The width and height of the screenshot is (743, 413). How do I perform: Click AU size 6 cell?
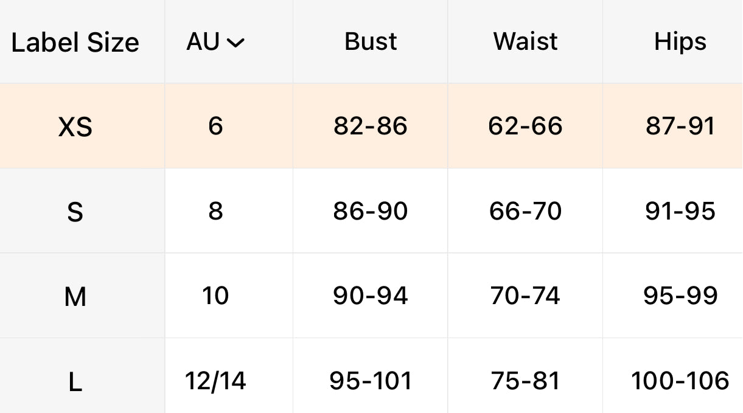(x=215, y=126)
